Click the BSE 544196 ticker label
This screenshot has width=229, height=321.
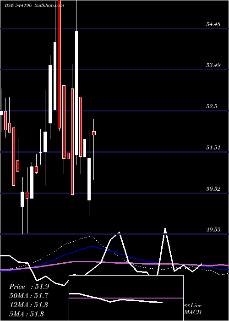pos(18,5)
